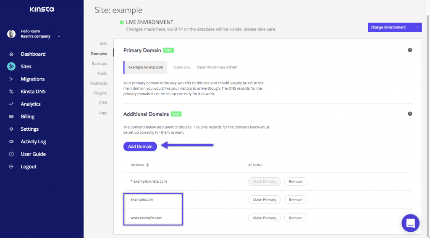This screenshot has height=238, width=430.
Task: Select Logout in the sidebar
Action: click(x=29, y=167)
